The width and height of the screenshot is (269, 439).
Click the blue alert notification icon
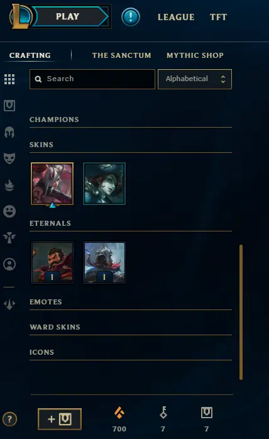click(131, 17)
